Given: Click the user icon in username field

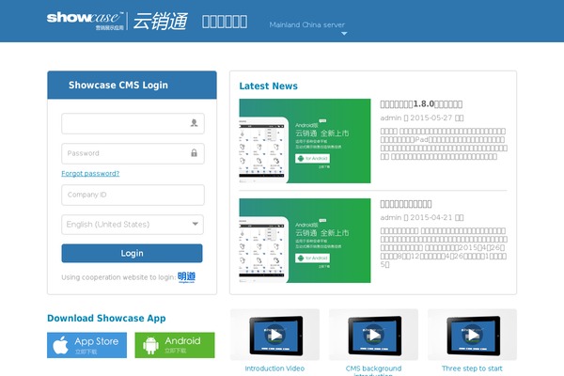Looking at the screenshot, I should (x=194, y=123).
